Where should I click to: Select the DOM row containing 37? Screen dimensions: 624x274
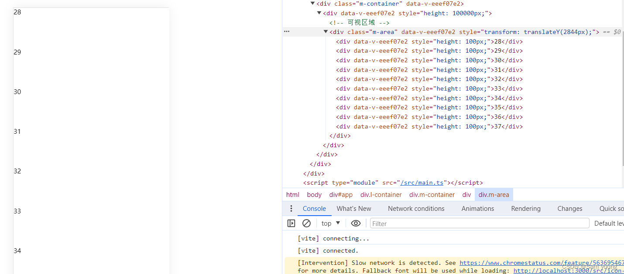pyautogui.click(x=429, y=126)
